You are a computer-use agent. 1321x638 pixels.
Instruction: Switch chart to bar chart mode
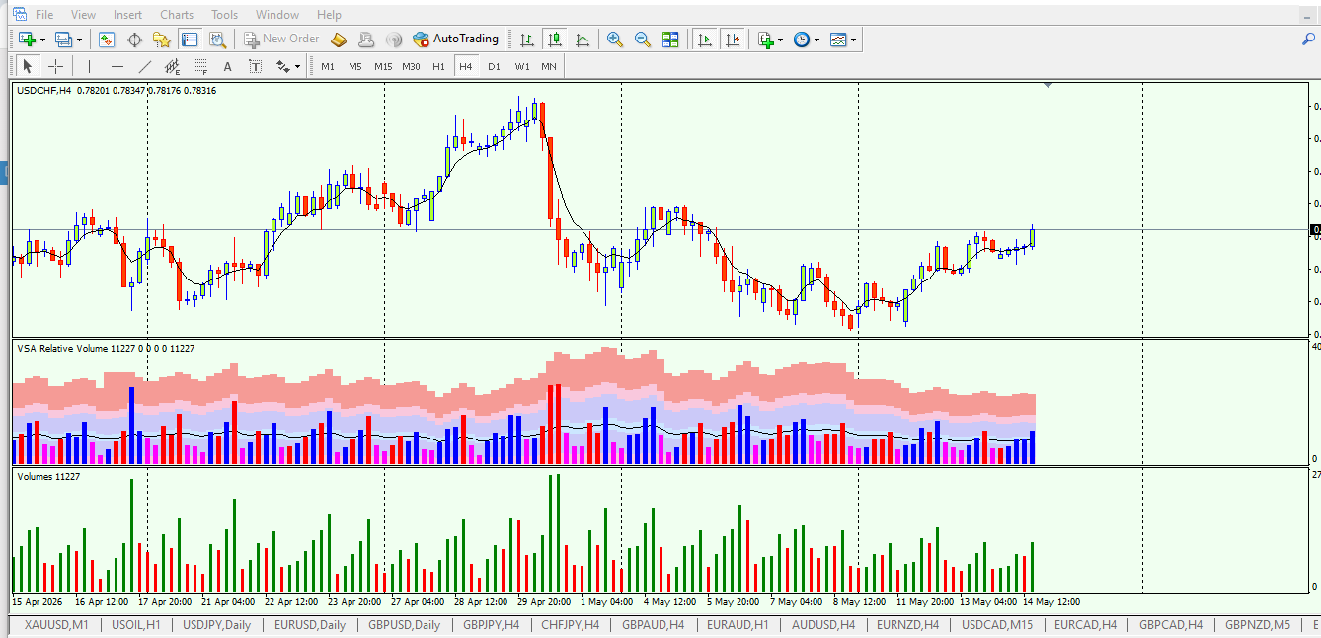[x=527, y=40]
